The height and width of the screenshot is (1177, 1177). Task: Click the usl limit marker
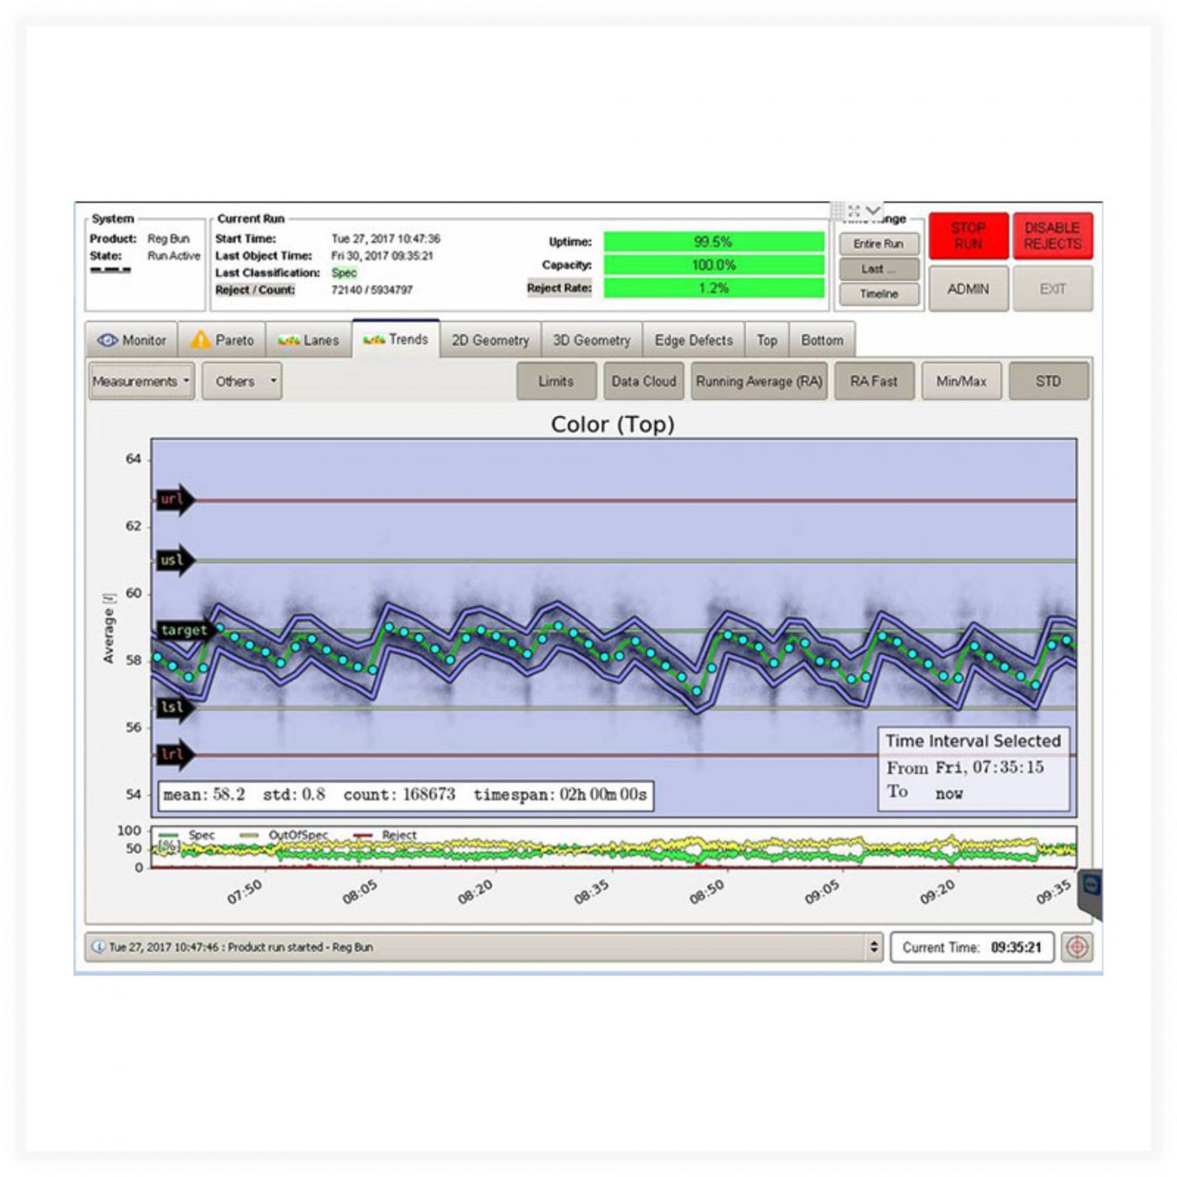(175, 560)
